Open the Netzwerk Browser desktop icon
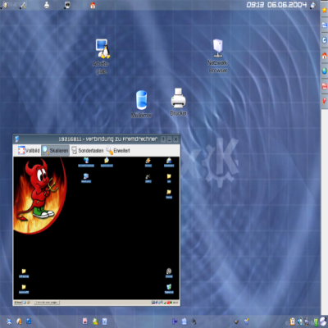 click(218, 56)
